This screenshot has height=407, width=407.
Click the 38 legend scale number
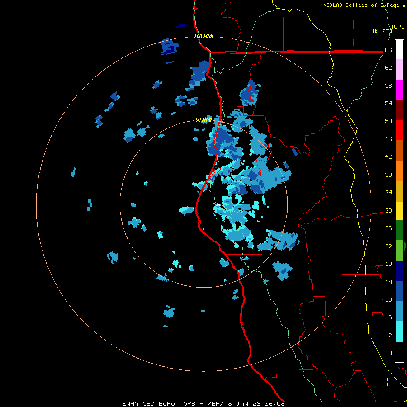click(388, 175)
